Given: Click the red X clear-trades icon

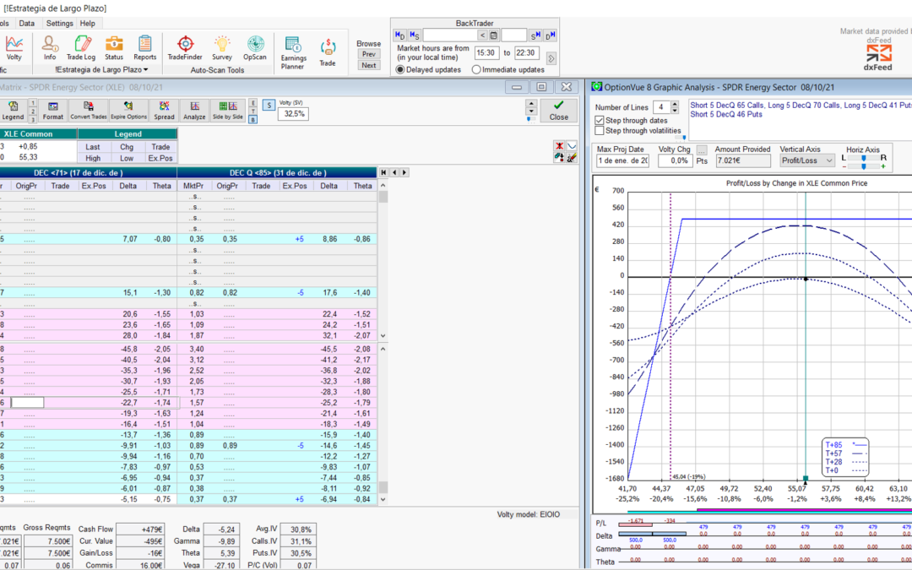Looking at the screenshot, I should click(x=560, y=146).
